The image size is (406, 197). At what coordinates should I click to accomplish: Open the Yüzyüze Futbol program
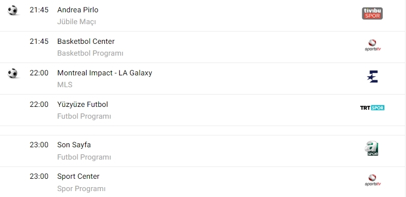(82, 104)
